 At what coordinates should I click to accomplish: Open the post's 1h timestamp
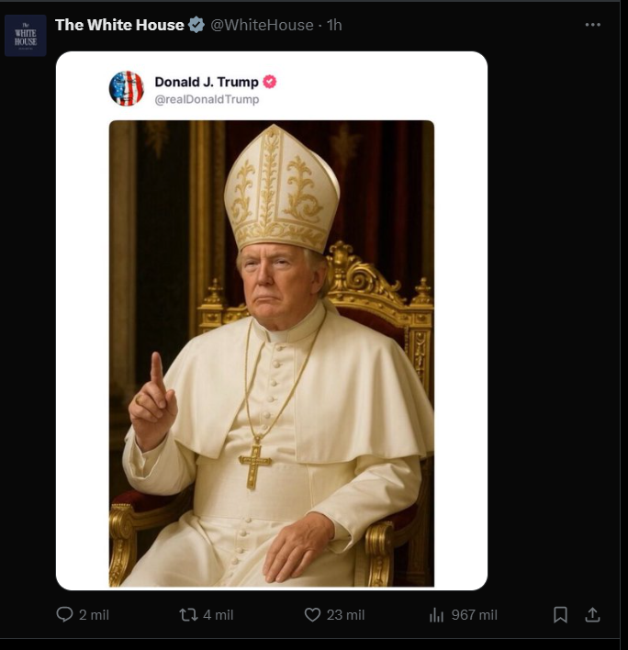334,26
